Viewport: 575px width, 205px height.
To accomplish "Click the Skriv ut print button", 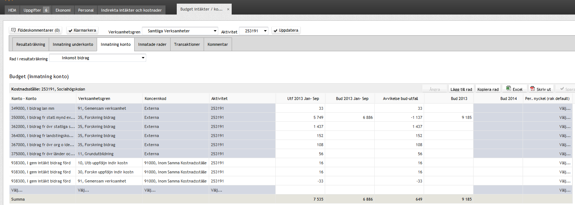I will click(540, 89).
